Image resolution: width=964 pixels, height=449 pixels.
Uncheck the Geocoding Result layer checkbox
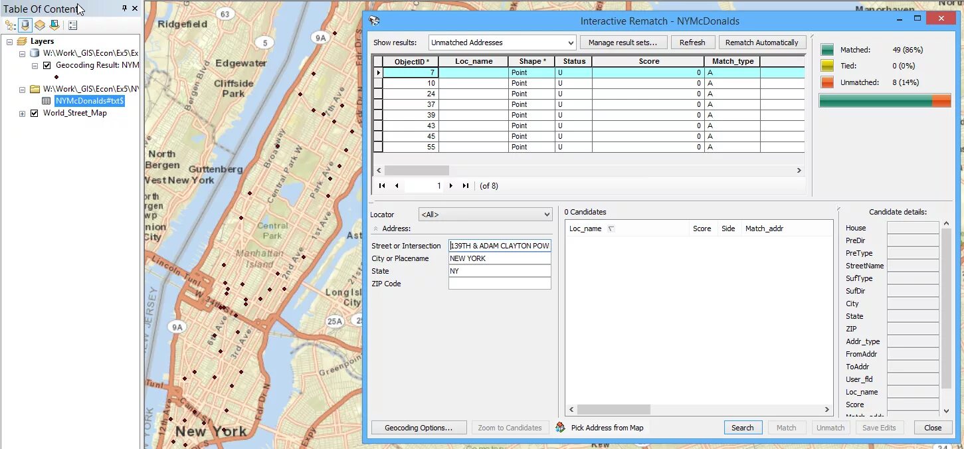[x=47, y=65]
